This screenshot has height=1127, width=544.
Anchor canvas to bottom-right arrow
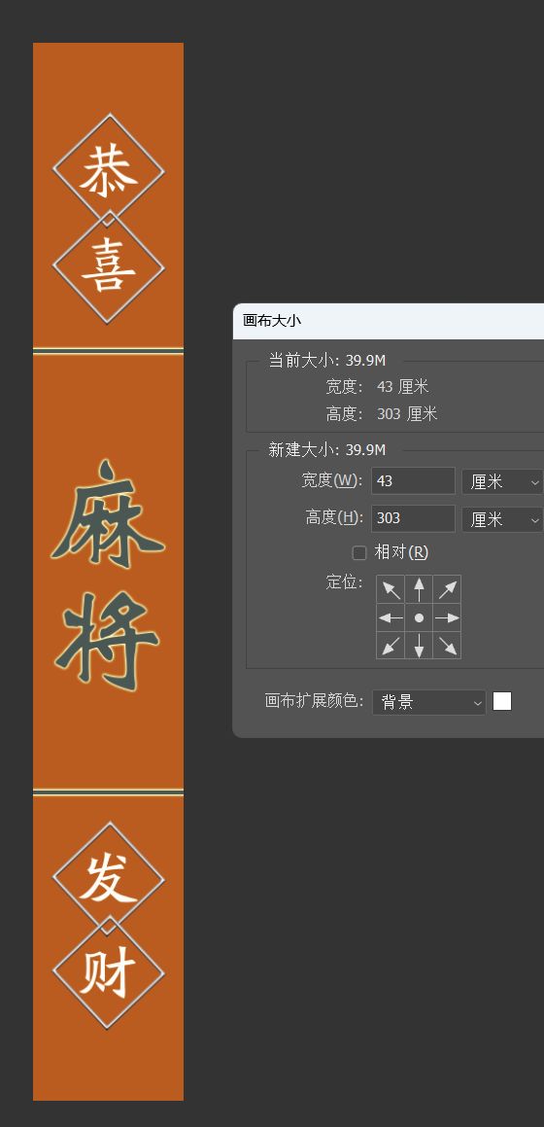click(447, 646)
